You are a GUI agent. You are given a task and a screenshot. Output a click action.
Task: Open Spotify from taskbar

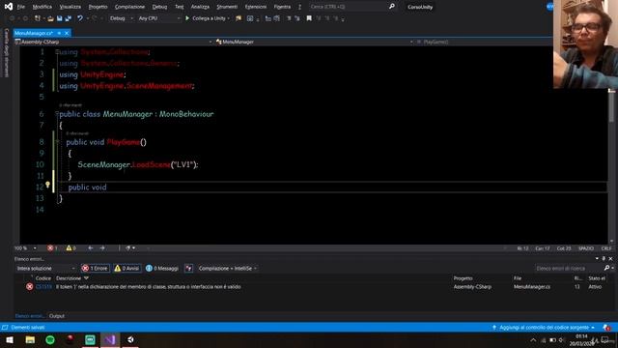pos(50,339)
